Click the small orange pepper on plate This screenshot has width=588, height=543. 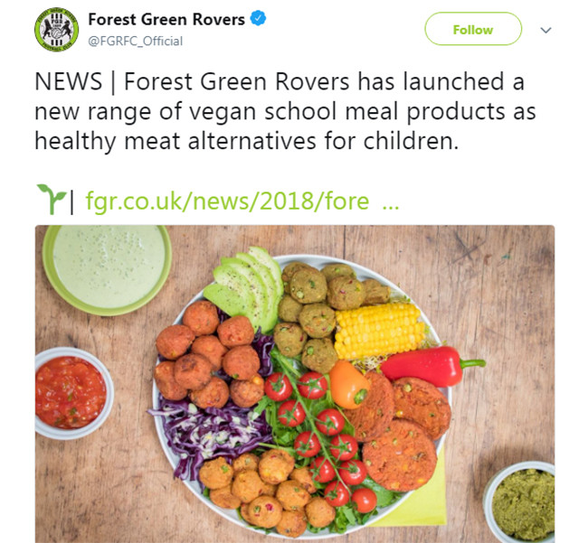(348, 383)
